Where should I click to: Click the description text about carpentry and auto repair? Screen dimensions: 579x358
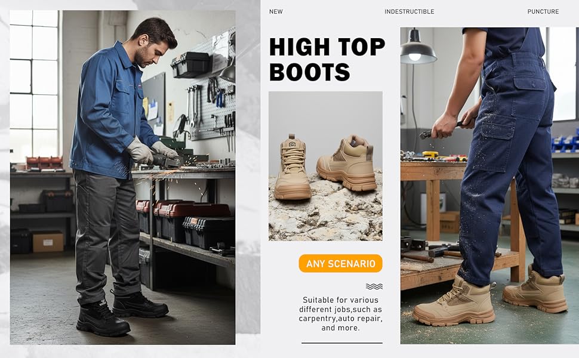[x=341, y=314]
